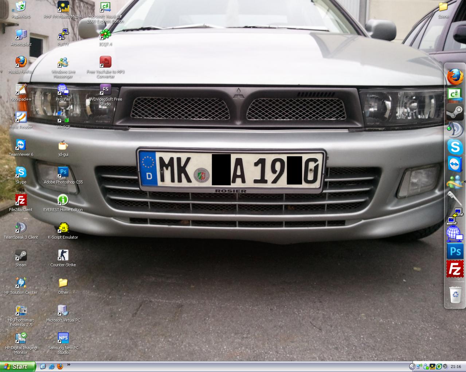Click the Firefox icon in the dock

[x=455, y=77]
